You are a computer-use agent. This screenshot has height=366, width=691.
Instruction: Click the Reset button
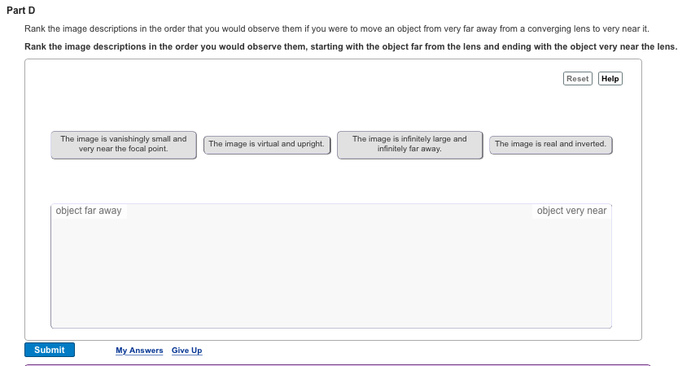(577, 79)
